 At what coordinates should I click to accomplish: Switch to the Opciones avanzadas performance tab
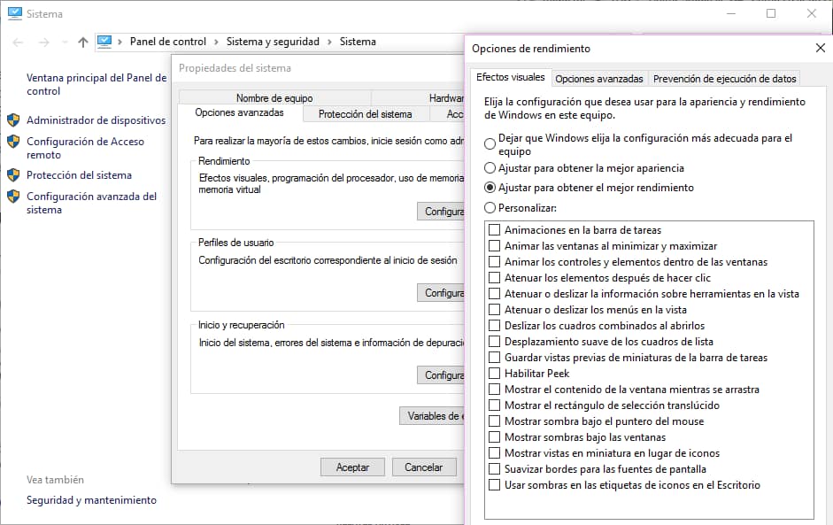click(x=599, y=79)
